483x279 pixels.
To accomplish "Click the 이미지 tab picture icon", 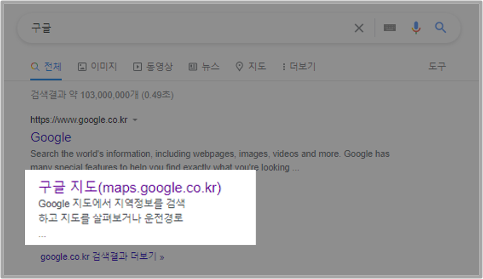I will (x=82, y=67).
